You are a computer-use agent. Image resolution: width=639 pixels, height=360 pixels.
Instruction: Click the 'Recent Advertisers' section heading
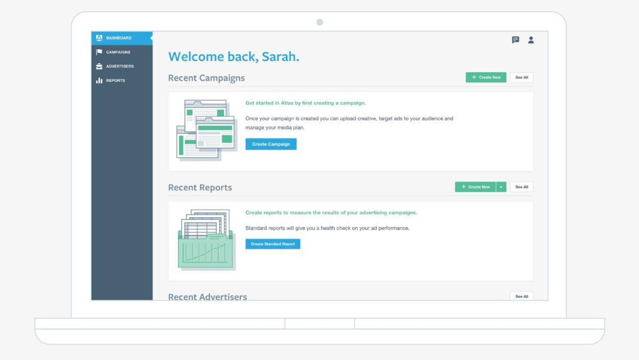(207, 297)
